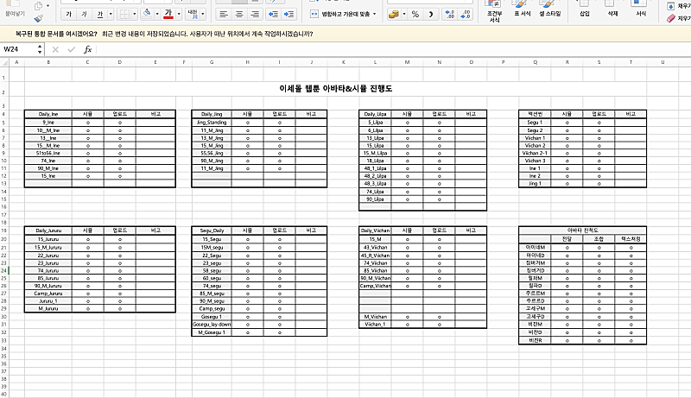
Task: Click the decrease decimal icon
Action: 466,14
